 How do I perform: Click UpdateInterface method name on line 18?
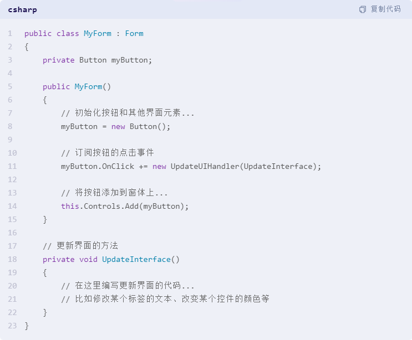136,260
